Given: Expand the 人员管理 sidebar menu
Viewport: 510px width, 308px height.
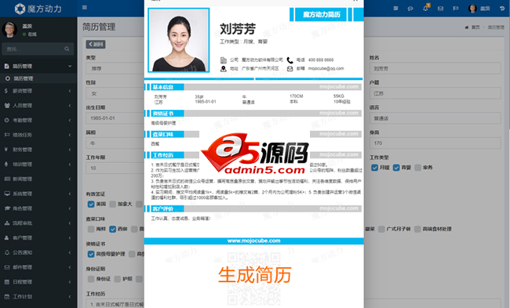Looking at the screenshot, I should tap(38, 106).
